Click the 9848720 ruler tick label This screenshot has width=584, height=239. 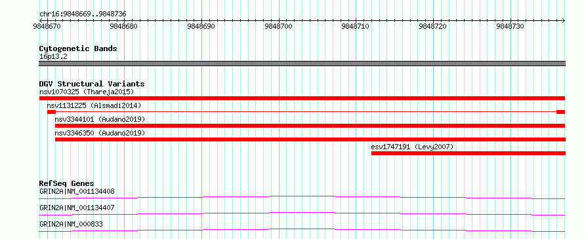coord(433,26)
